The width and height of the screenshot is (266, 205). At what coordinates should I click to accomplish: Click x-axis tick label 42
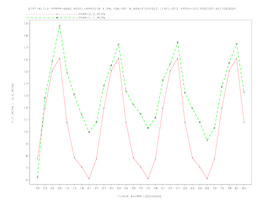[141, 188]
